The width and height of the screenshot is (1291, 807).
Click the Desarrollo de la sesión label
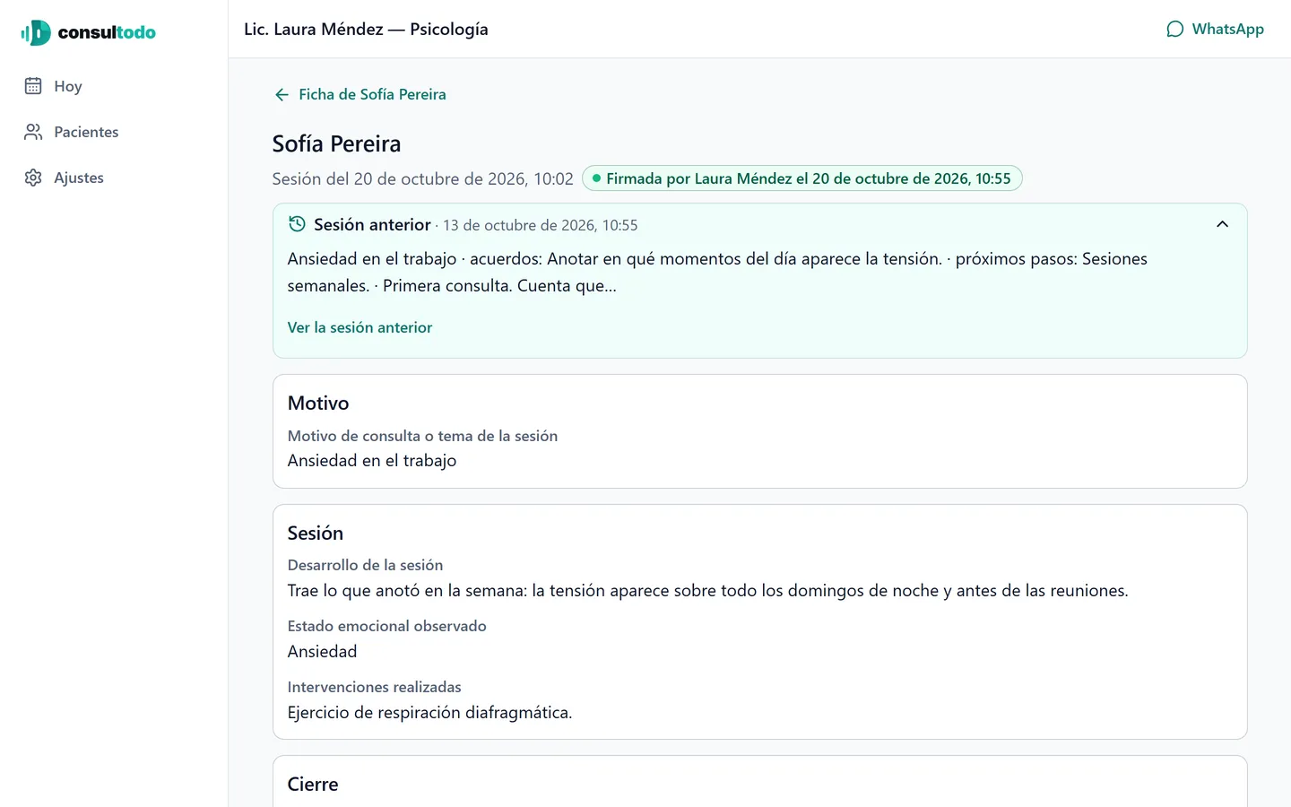365,565
